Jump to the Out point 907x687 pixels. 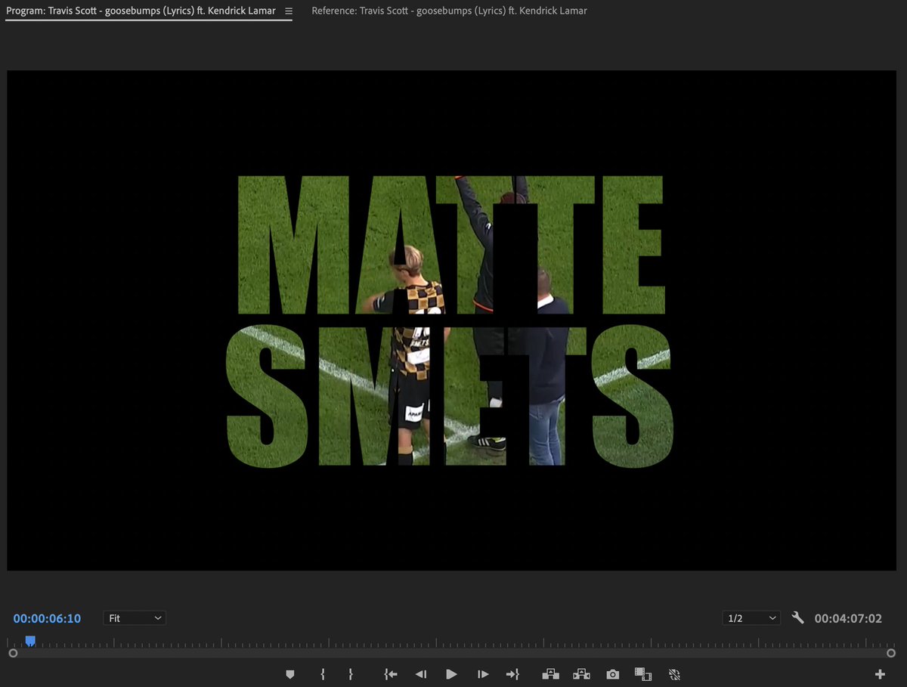(512, 674)
